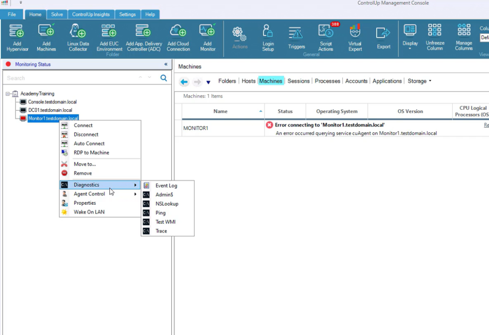The image size is (489, 335).
Task: Click the Console.testdomain.local computer icon
Action: (23, 102)
